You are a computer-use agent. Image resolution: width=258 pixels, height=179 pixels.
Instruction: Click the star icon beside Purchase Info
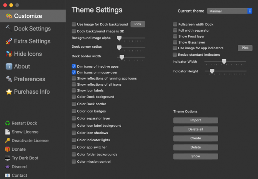[9, 92]
